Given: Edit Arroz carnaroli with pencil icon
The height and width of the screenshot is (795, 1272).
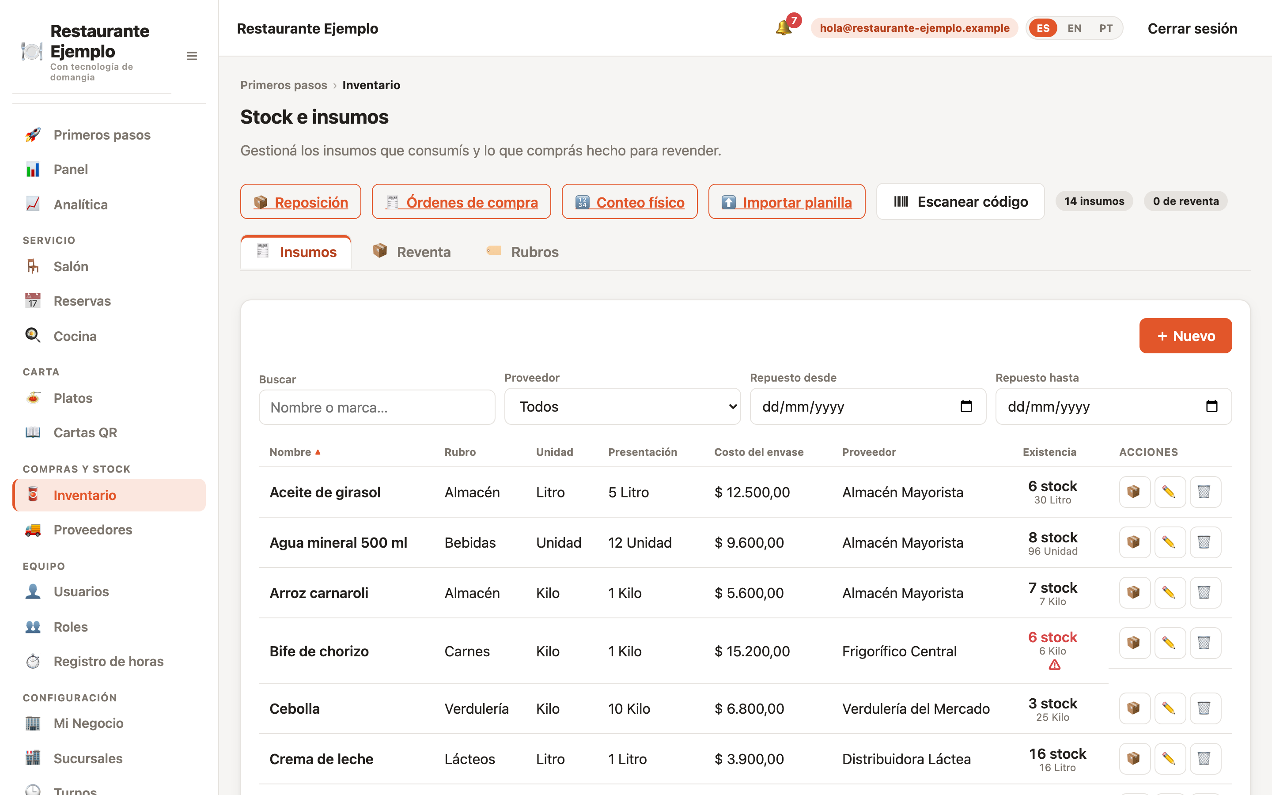Looking at the screenshot, I should click(1170, 593).
